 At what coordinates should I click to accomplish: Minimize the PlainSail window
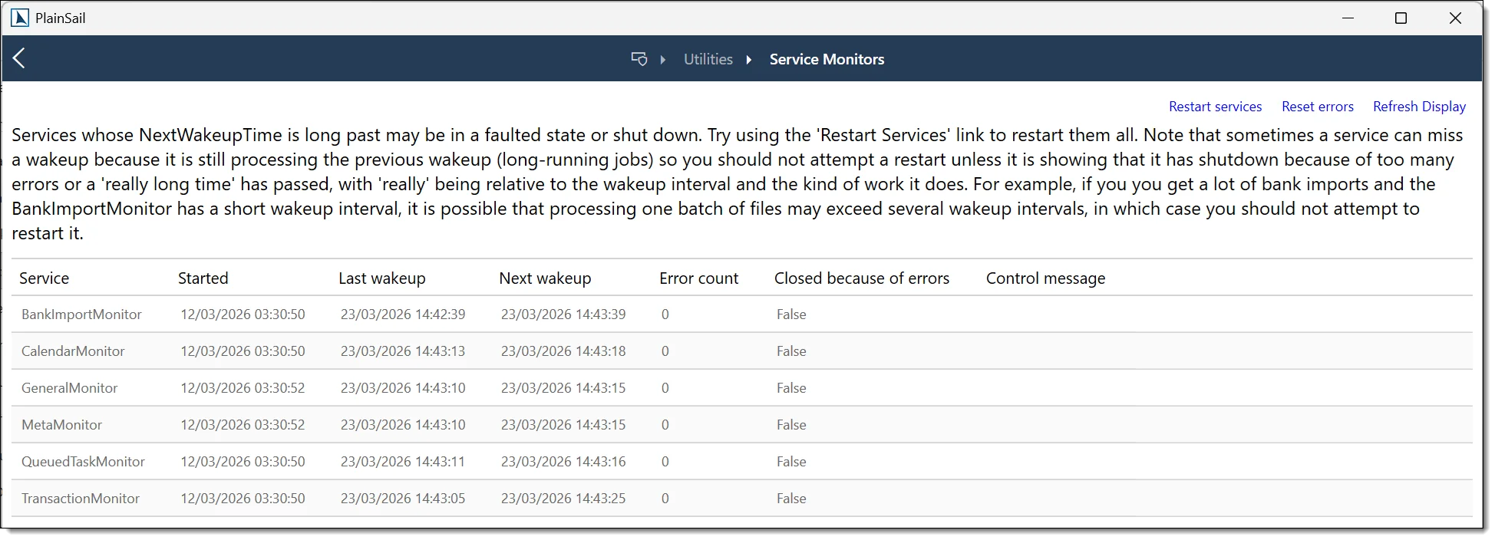coord(1348,18)
